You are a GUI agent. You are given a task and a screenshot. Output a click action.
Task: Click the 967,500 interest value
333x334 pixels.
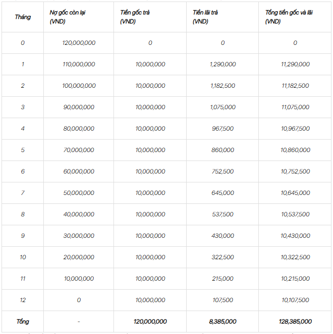click(222, 129)
